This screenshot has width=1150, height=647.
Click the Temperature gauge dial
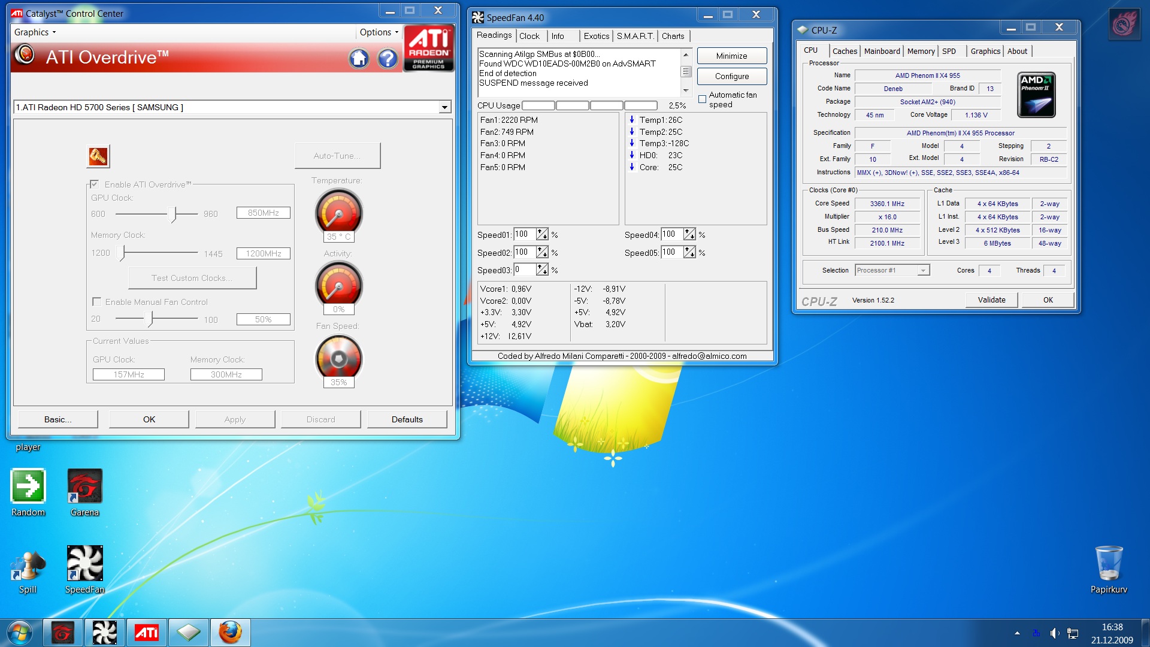click(338, 212)
